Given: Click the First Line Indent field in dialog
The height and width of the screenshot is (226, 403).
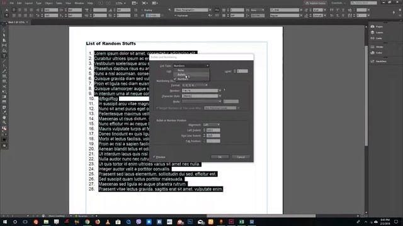Looking at the screenshot, I should (213, 136).
